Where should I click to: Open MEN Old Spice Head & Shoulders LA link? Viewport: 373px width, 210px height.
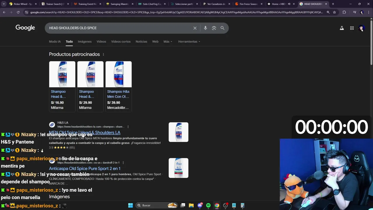click(85, 132)
